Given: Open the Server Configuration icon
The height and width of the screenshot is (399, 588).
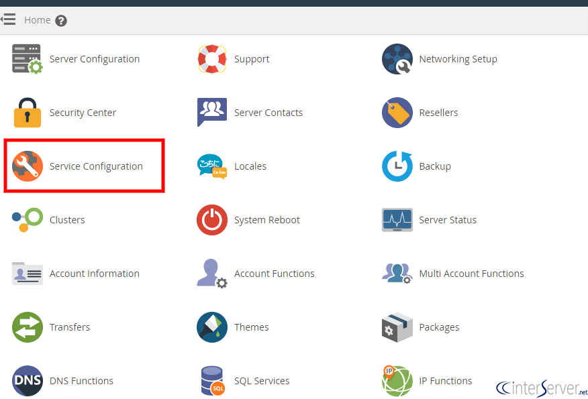Looking at the screenshot, I should pyautogui.click(x=28, y=59).
